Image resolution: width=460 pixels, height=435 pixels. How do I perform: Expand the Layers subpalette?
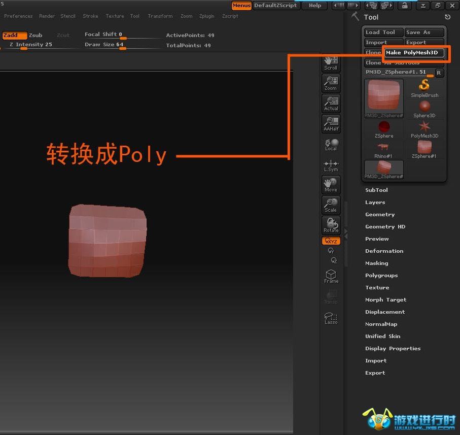pyautogui.click(x=375, y=202)
